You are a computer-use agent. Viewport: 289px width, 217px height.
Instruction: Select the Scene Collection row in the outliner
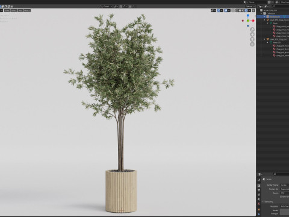pyautogui.click(x=273, y=10)
